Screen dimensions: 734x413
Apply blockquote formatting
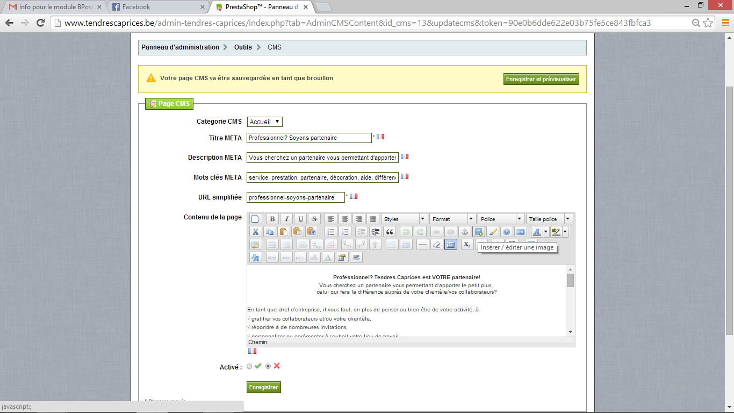390,232
